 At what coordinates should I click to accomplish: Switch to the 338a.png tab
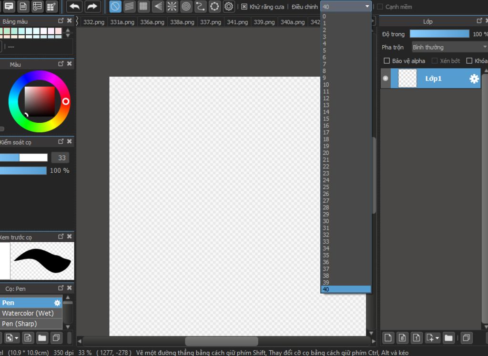[182, 22]
